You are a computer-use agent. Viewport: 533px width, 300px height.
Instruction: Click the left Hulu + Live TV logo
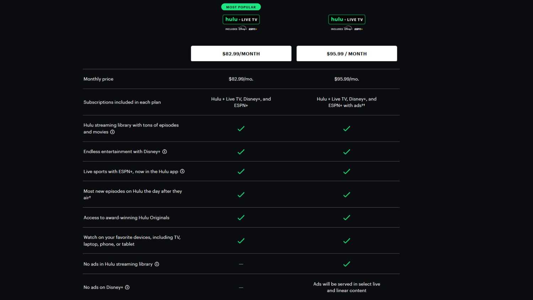(241, 19)
